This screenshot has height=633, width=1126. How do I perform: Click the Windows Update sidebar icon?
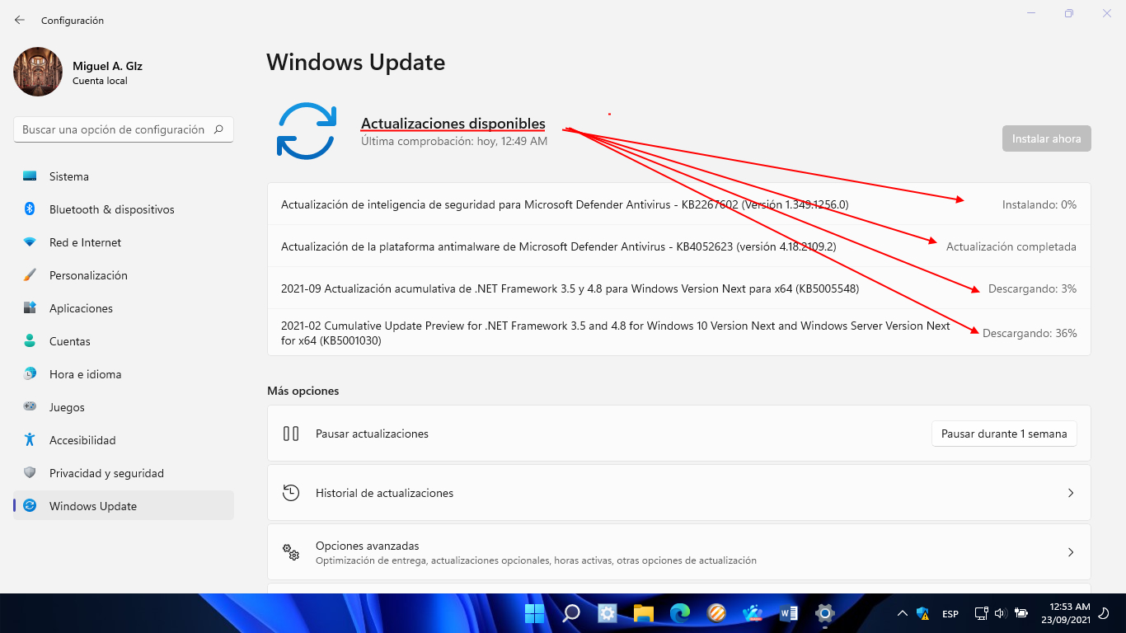tap(30, 506)
